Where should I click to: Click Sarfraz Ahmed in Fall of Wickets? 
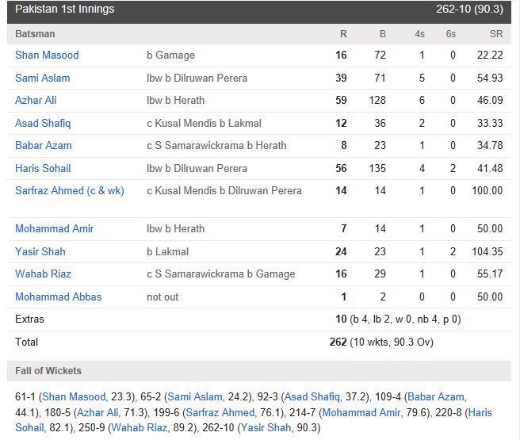pos(220,412)
